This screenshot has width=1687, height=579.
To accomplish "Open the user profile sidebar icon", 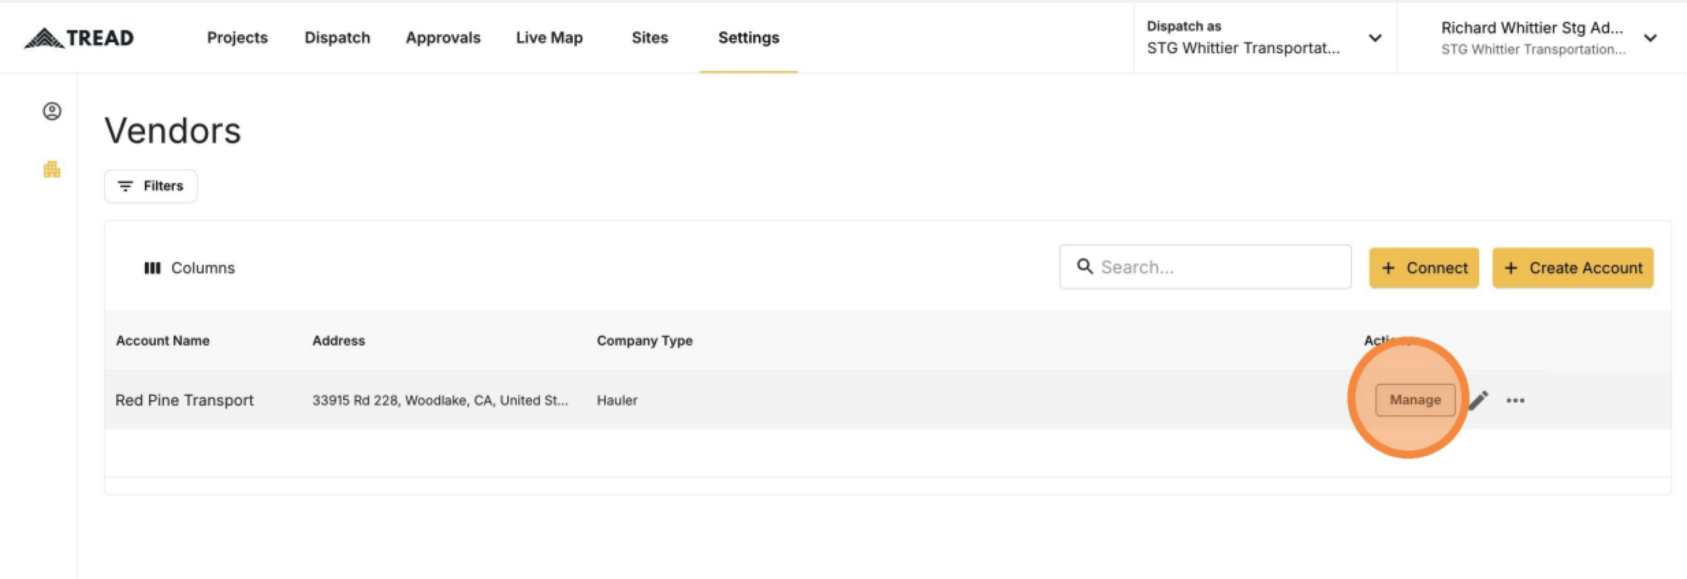I will 52,111.
